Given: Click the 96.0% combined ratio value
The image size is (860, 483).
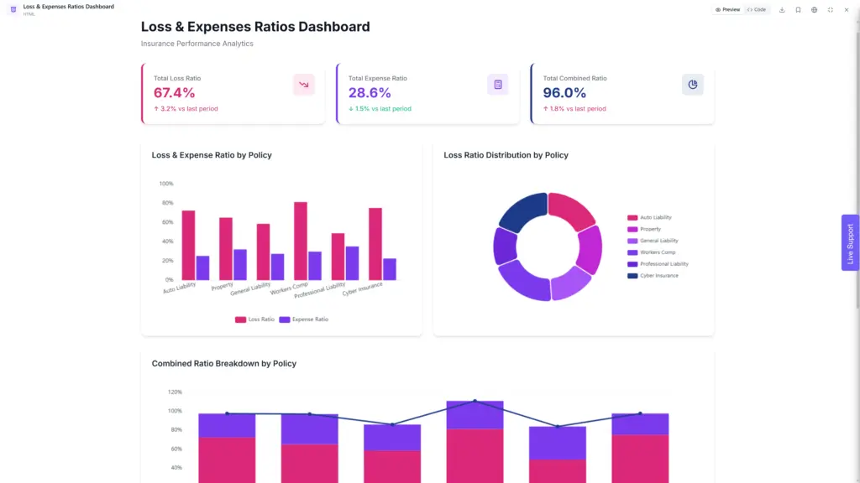Looking at the screenshot, I should pyautogui.click(x=564, y=92).
